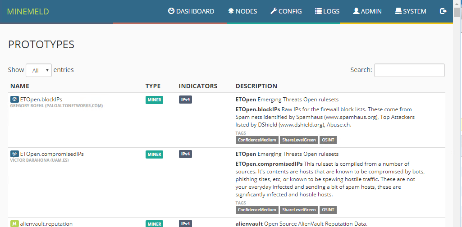The image size is (462, 227).
Task: Sort table by NAME column
Action: tap(20, 86)
